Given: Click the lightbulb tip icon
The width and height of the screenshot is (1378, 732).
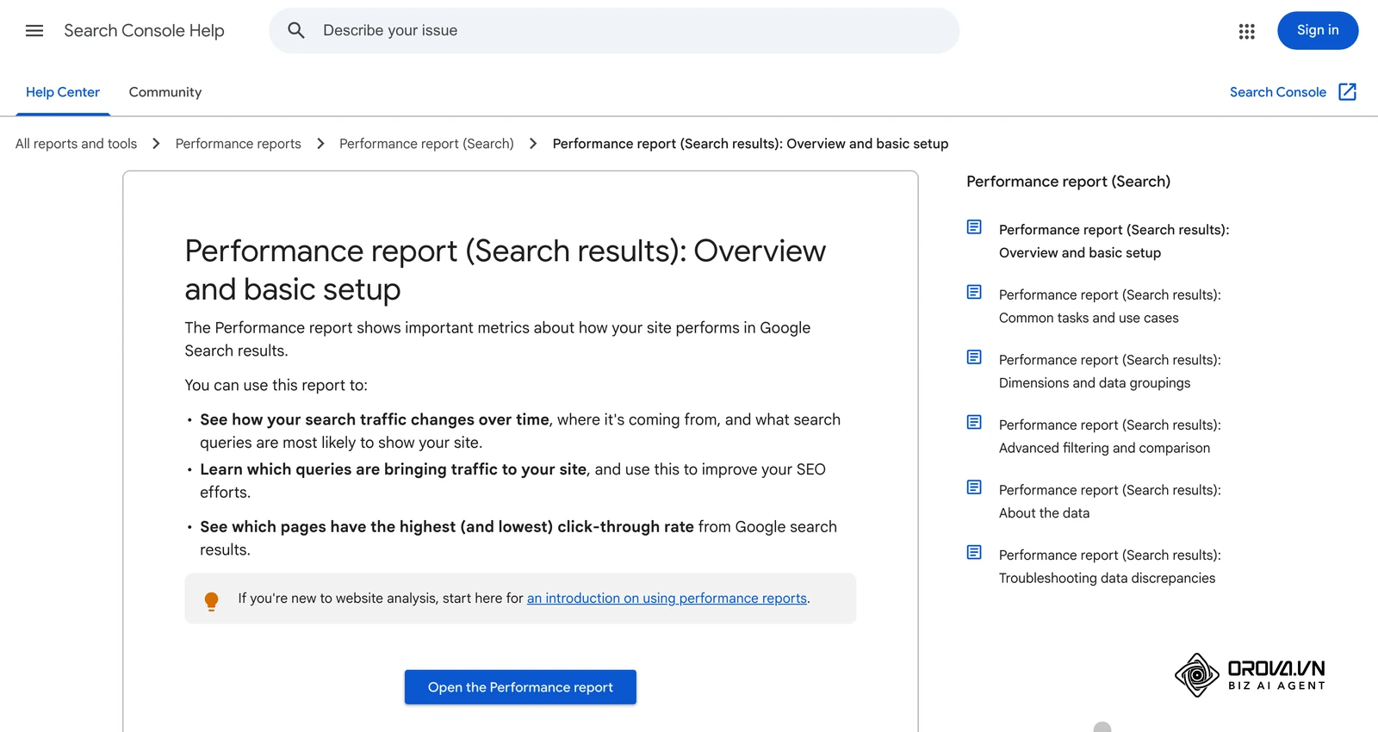Looking at the screenshot, I should pos(211,601).
